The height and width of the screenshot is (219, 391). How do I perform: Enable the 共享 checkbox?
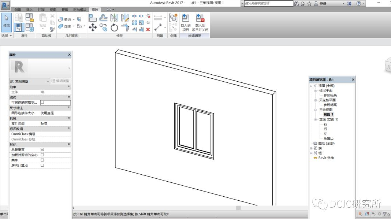pos(42,160)
